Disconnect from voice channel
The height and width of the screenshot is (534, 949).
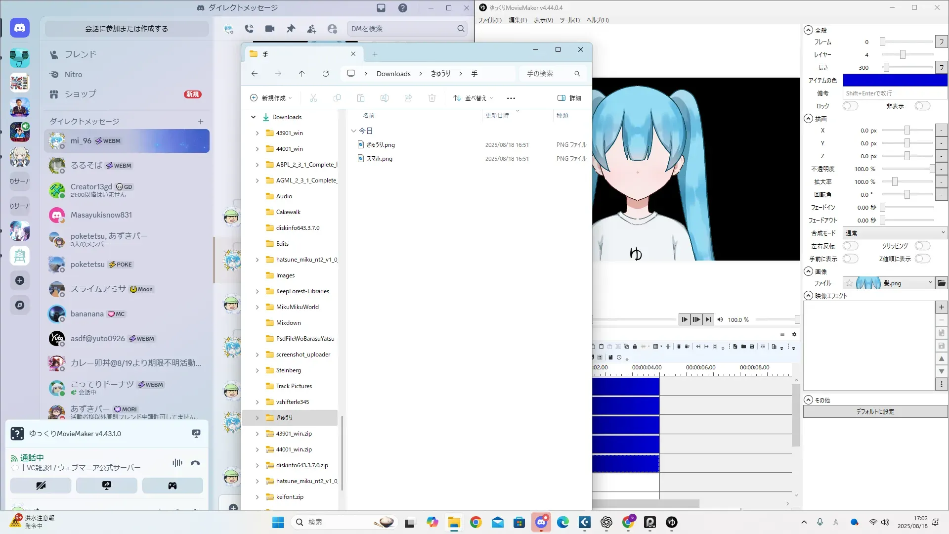tap(195, 463)
